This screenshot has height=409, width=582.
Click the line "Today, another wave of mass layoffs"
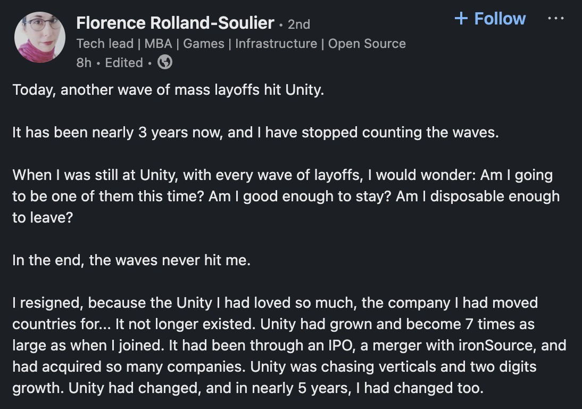(x=168, y=89)
